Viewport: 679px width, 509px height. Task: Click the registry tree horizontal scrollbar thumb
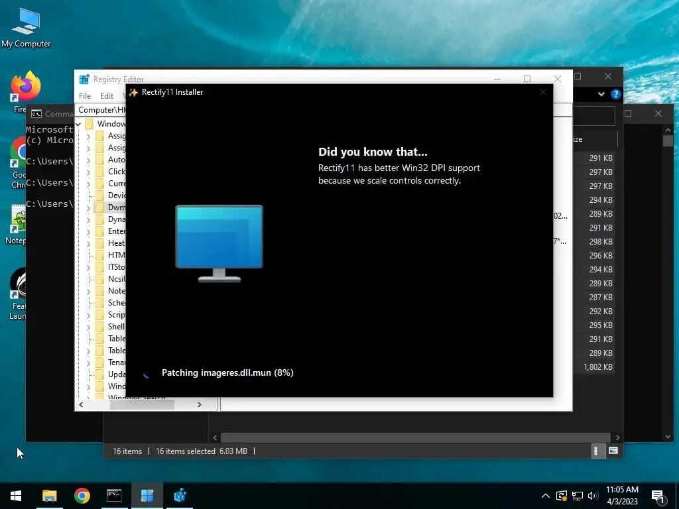[142, 404]
